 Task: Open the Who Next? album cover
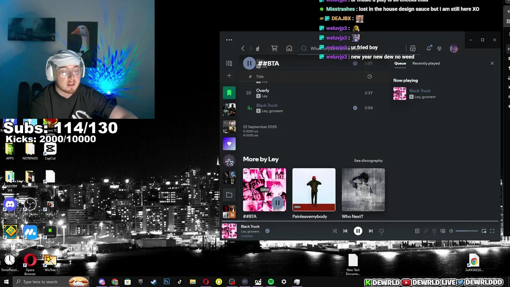click(363, 190)
